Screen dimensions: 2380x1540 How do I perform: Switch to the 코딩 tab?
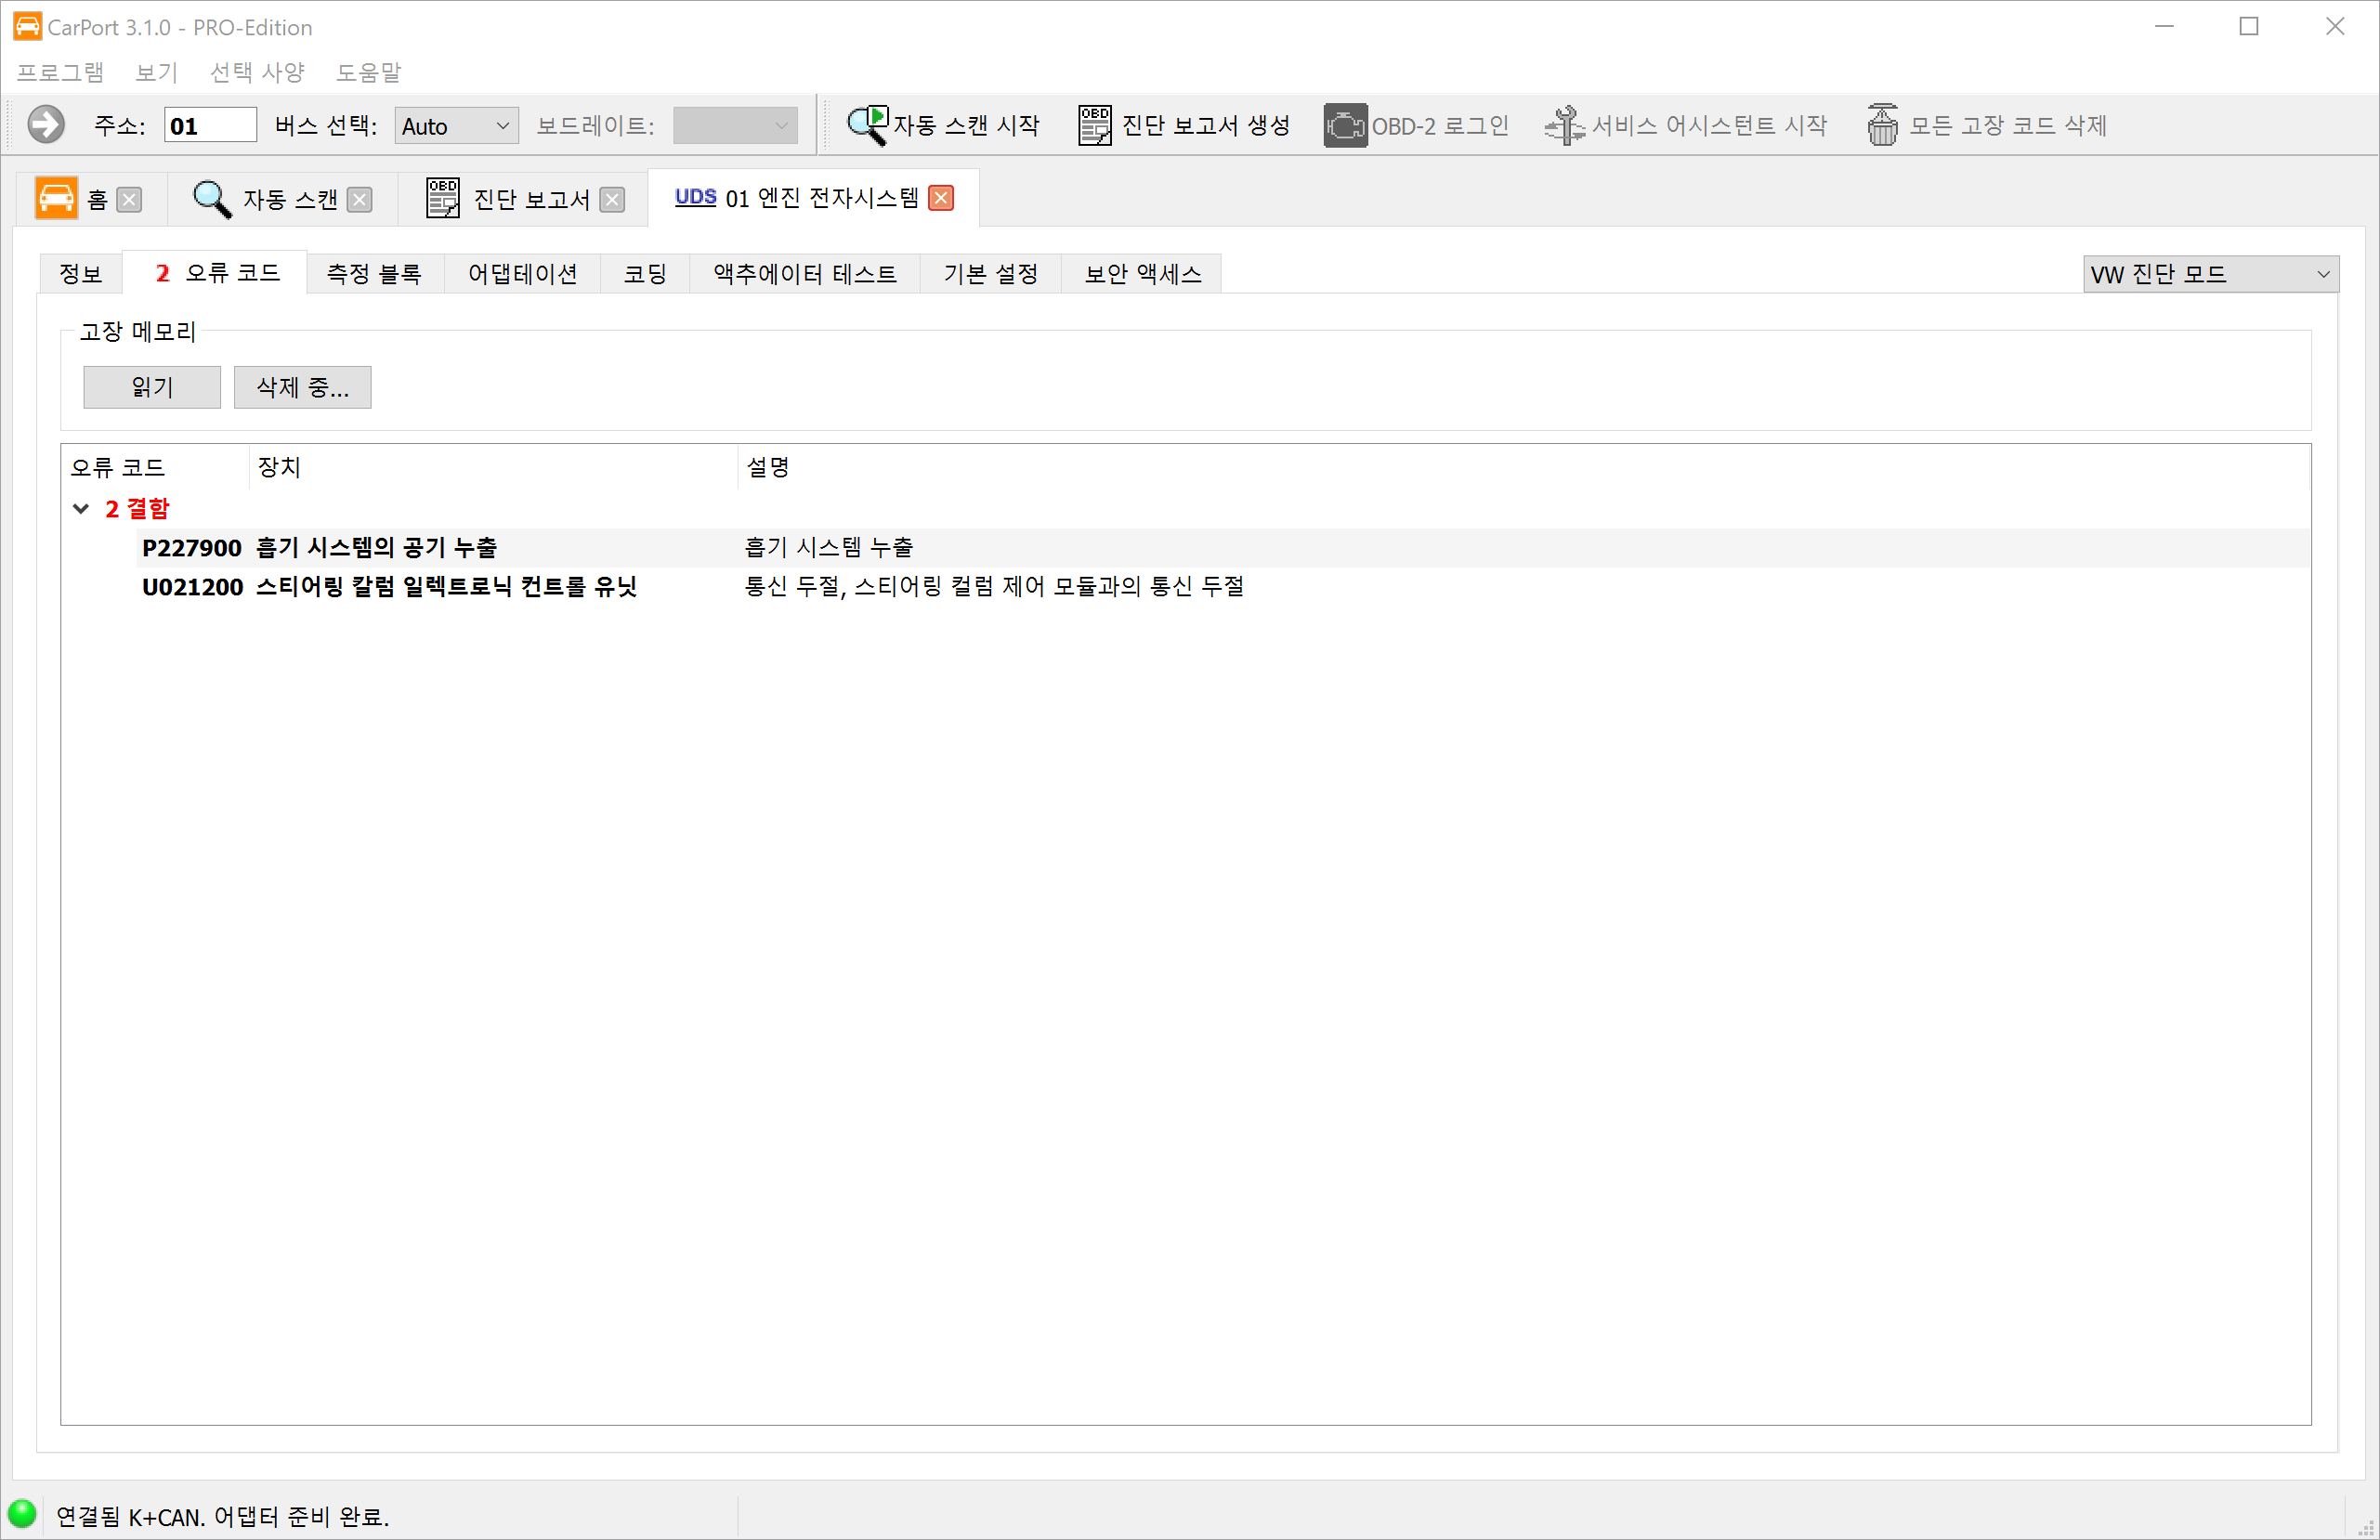(644, 273)
